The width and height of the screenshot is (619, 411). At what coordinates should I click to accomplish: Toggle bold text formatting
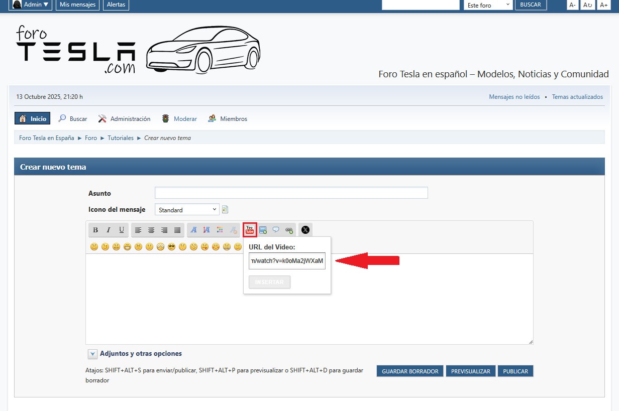click(95, 230)
